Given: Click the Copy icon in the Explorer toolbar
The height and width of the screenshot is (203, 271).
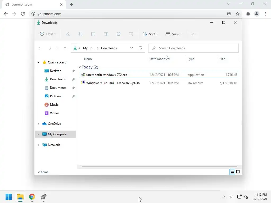Looking at the screenshot, I should pyautogui.click(x=80, y=34).
